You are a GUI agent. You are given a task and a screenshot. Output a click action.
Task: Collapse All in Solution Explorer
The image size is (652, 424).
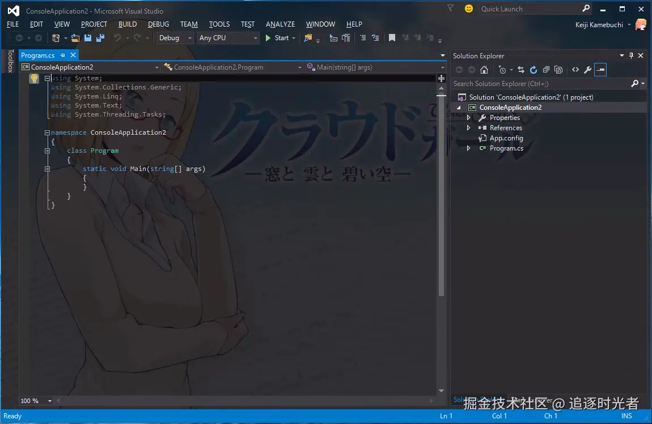[546, 70]
